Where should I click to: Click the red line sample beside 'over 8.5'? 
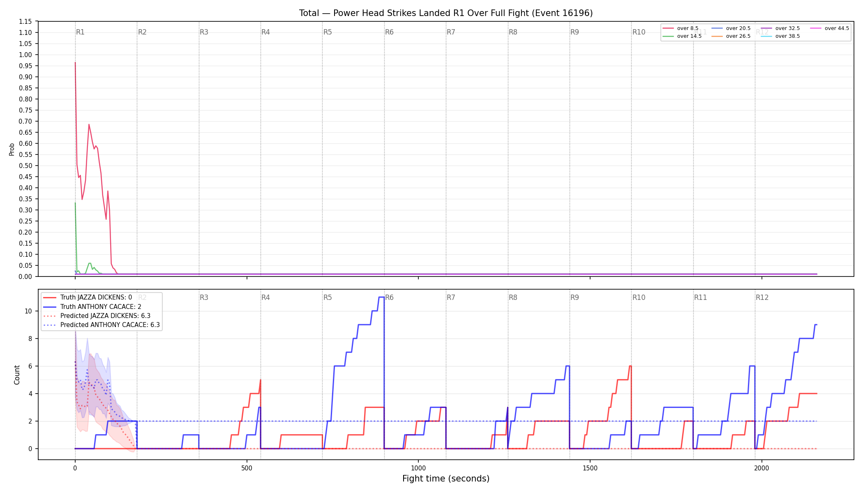668,28
